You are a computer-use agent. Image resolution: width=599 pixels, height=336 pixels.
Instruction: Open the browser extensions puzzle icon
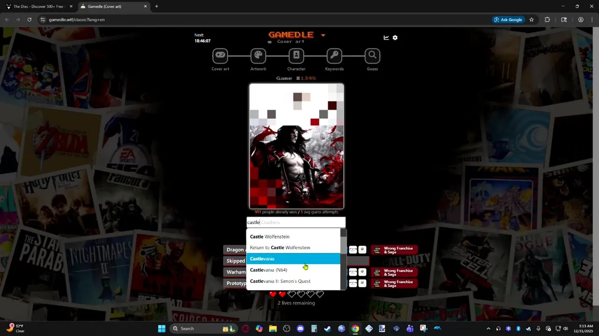pyautogui.click(x=547, y=20)
